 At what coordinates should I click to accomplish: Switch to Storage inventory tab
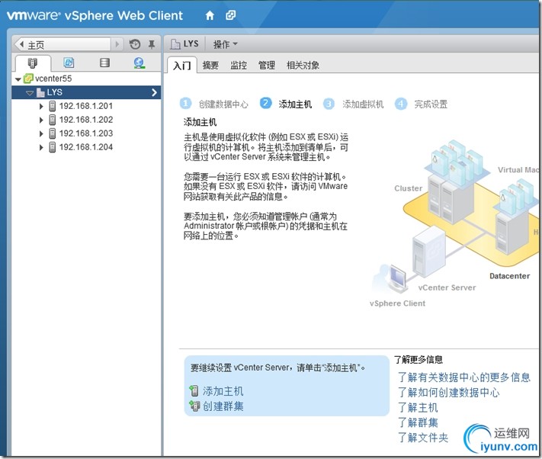coord(104,63)
